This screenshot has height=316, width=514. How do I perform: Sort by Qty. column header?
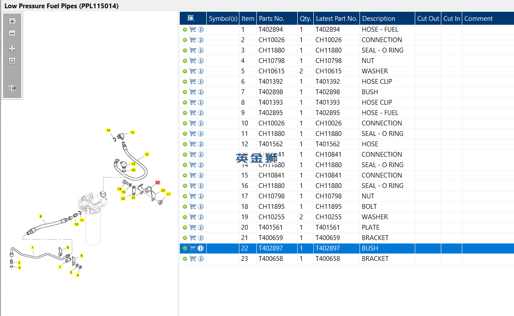click(x=306, y=18)
